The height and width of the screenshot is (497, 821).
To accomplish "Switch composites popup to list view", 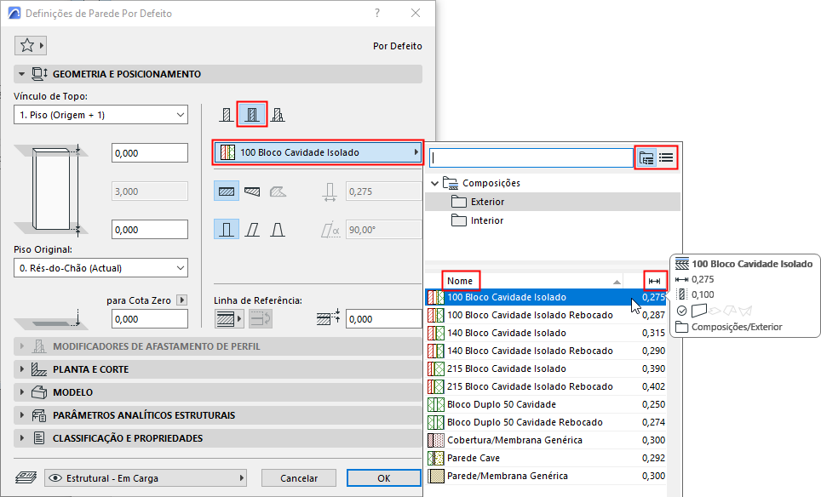I will (666, 157).
